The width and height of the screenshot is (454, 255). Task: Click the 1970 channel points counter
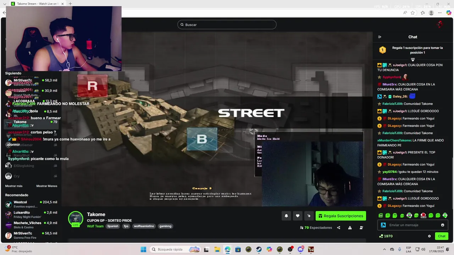(x=386, y=236)
